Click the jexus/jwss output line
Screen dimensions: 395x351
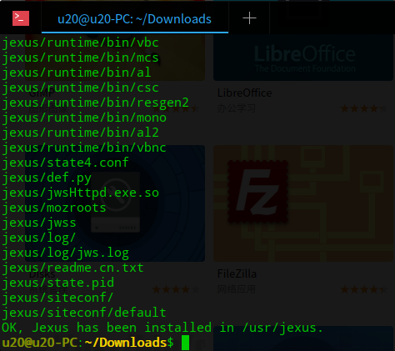point(39,223)
